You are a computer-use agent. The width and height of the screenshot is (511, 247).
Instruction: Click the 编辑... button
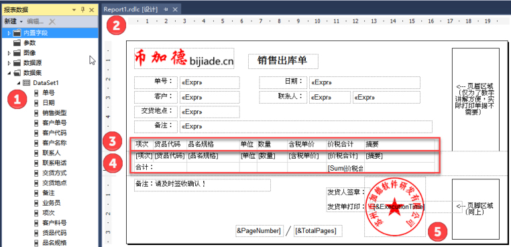pyautogui.click(x=35, y=21)
